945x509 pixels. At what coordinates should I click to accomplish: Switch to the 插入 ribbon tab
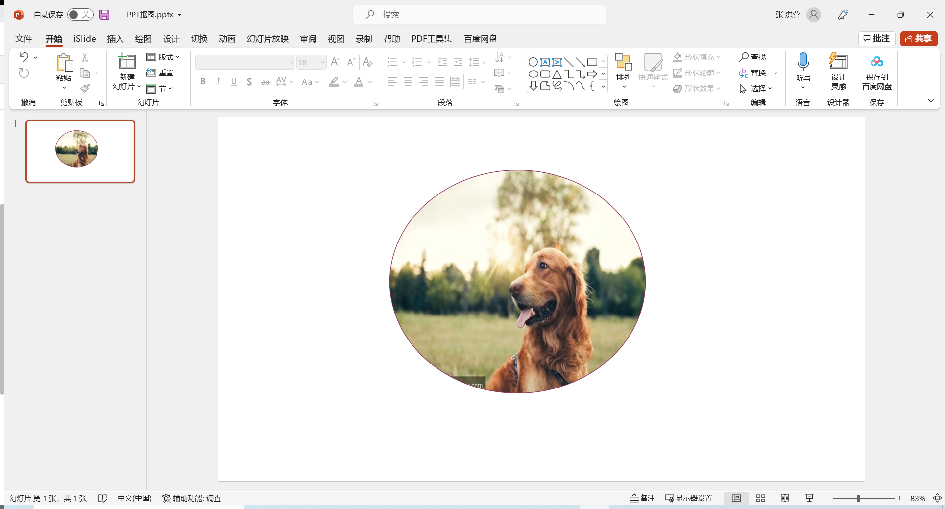[115, 39]
